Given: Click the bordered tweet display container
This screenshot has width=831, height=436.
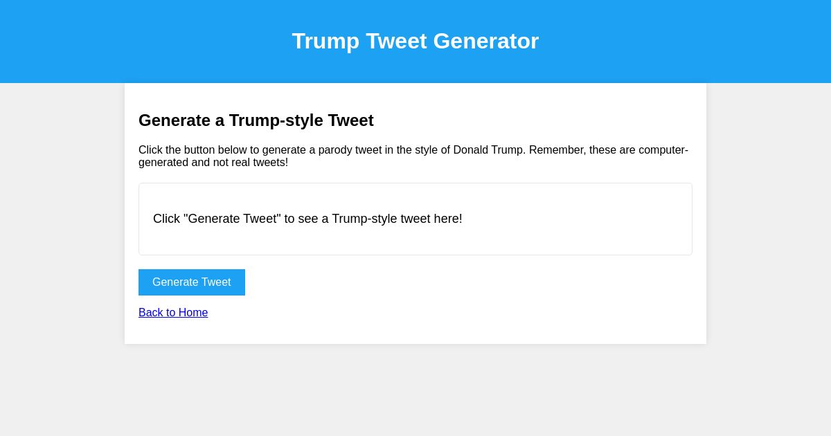Looking at the screenshot, I should (x=415, y=219).
